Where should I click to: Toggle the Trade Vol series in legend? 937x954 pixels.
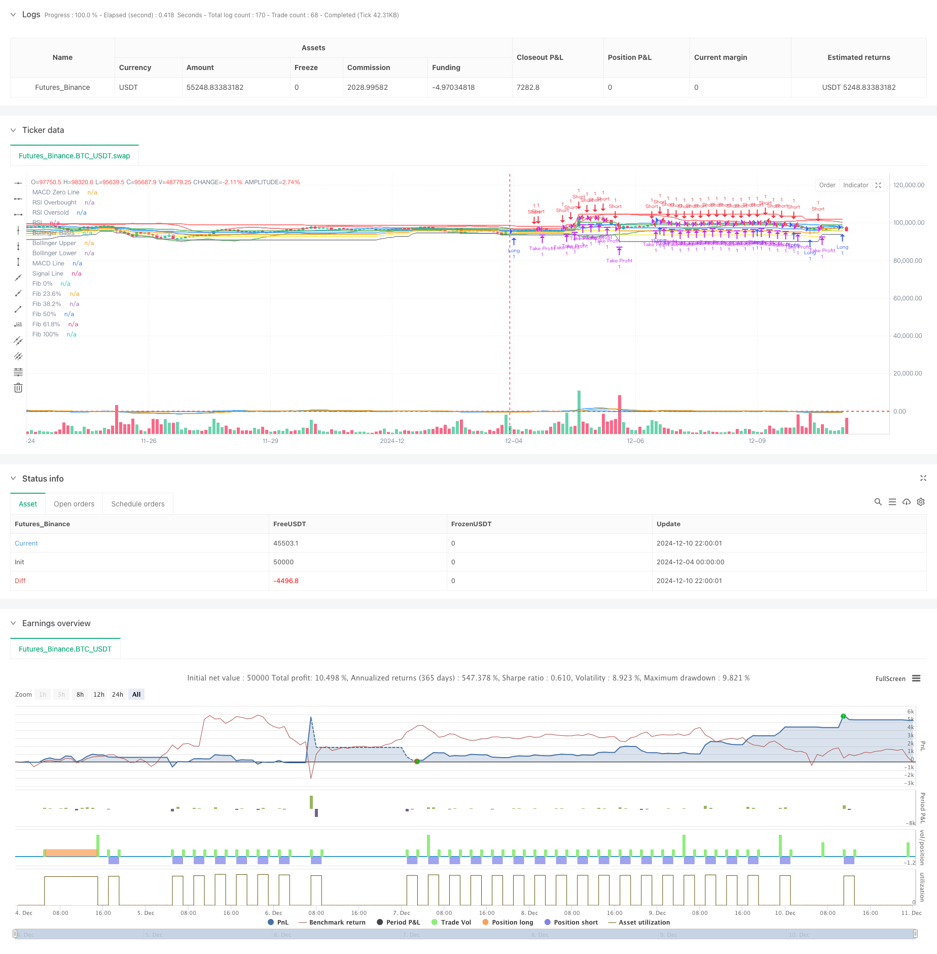451,922
